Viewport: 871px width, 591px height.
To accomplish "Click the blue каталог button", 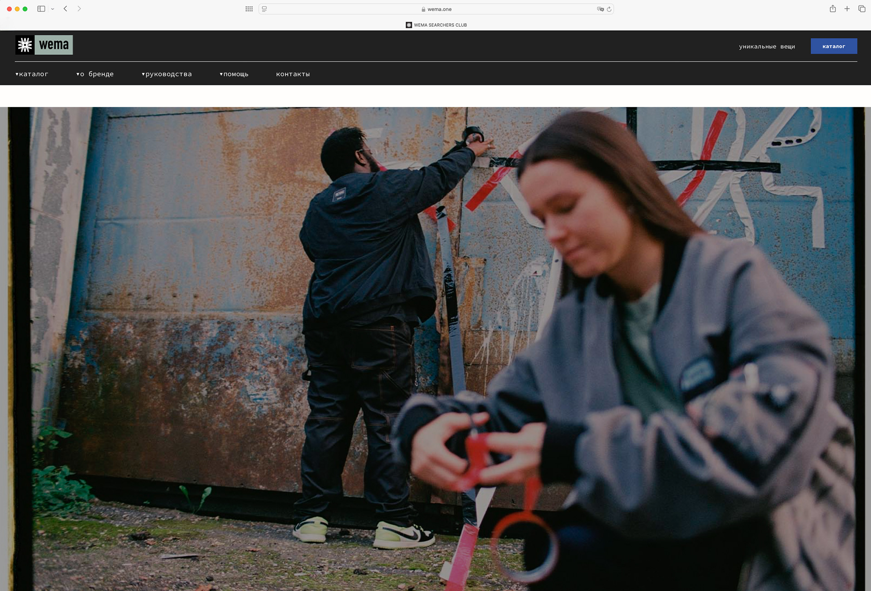I will coord(833,46).
